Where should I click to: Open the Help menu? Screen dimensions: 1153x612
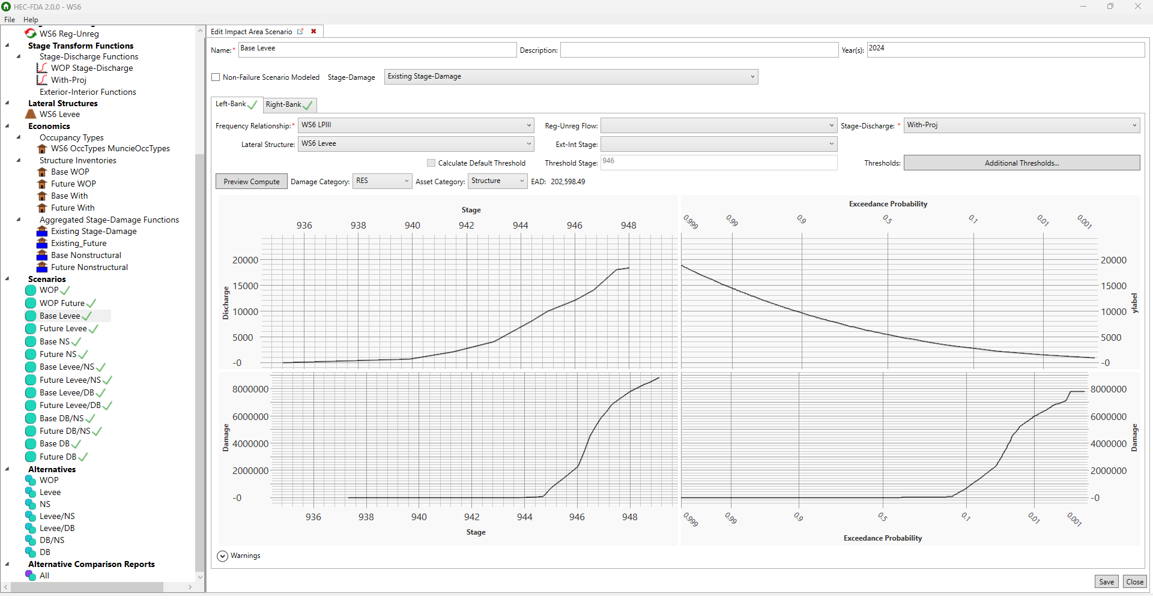31,20
